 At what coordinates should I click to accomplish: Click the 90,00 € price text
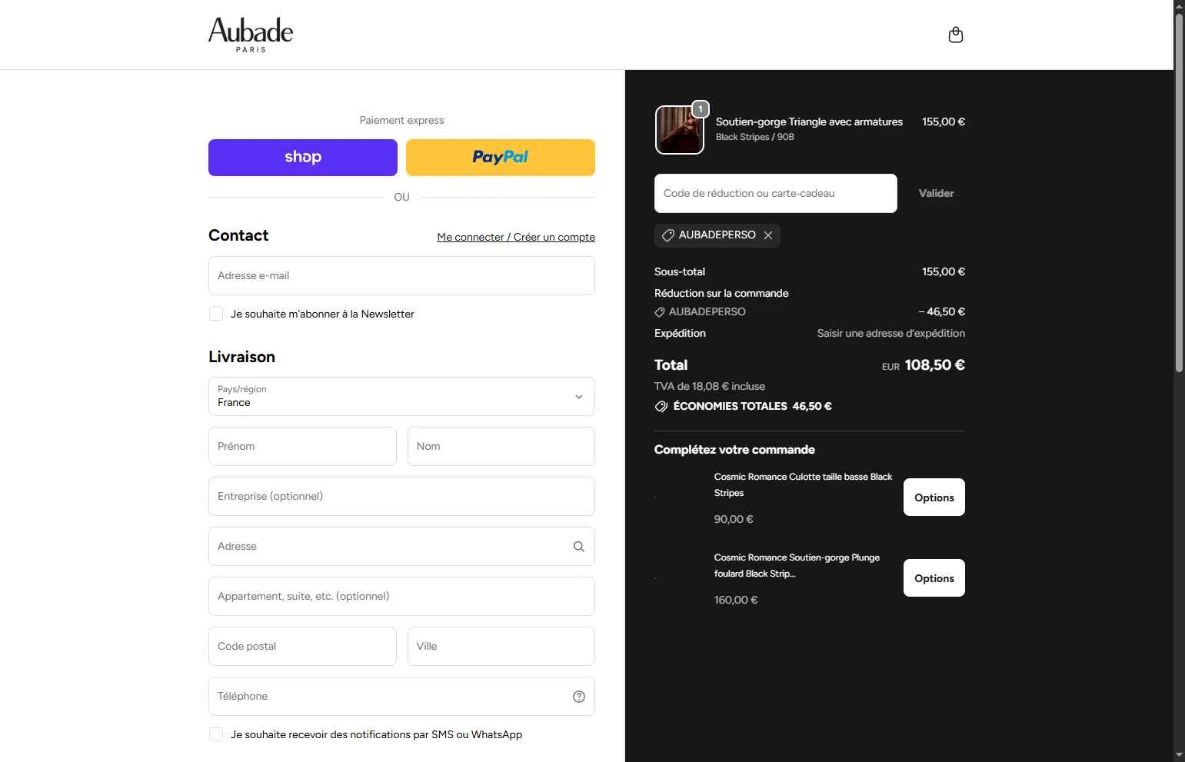tap(734, 519)
